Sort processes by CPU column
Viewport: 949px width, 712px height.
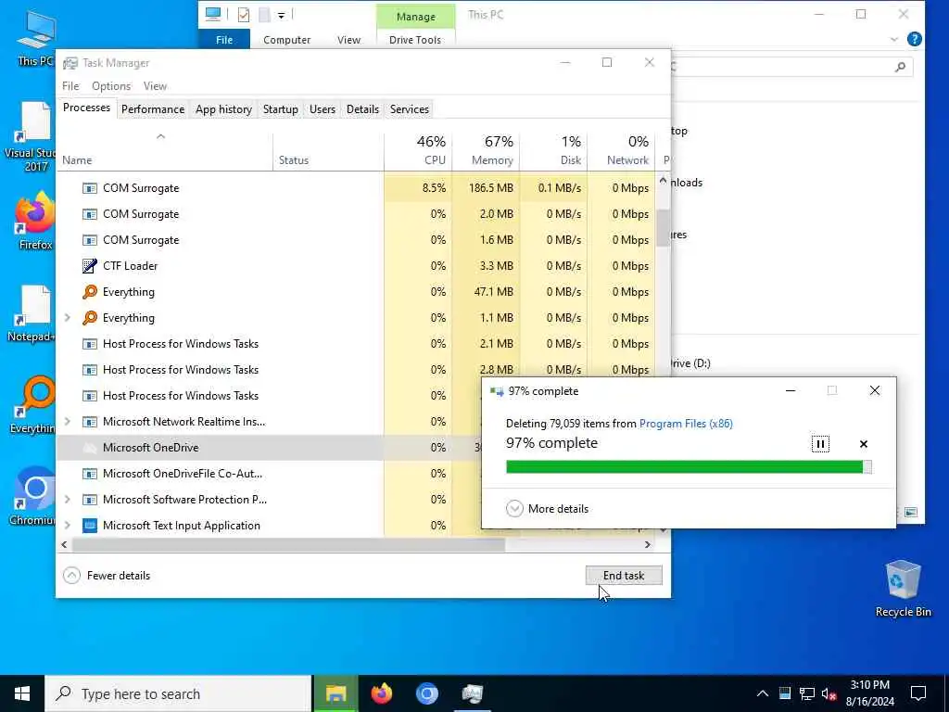click(418, 150)
